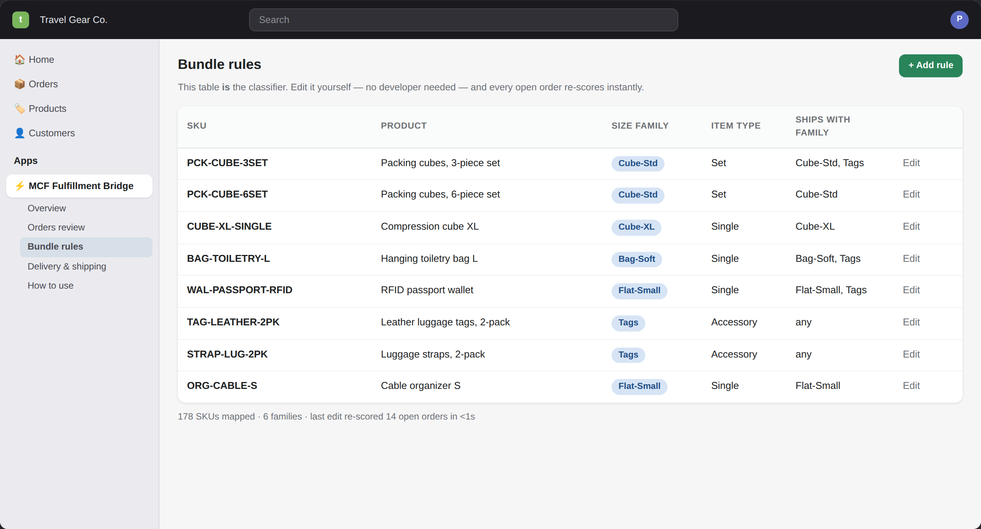Viewport: 981px width, 529px height.
Task: Click the green Travel Gear Co. logo icon
Action: (x=21, y=20)
